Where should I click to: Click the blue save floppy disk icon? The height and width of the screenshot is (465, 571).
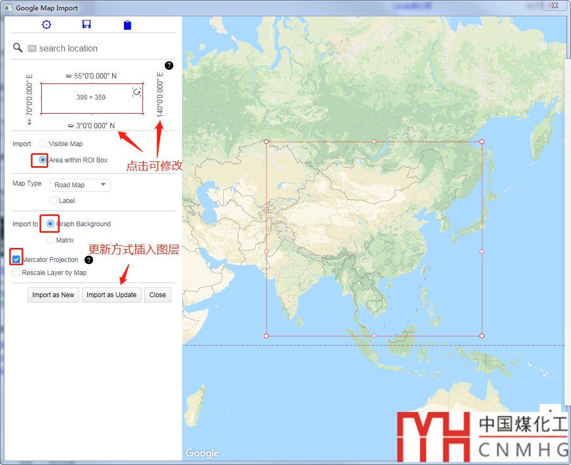86,25
